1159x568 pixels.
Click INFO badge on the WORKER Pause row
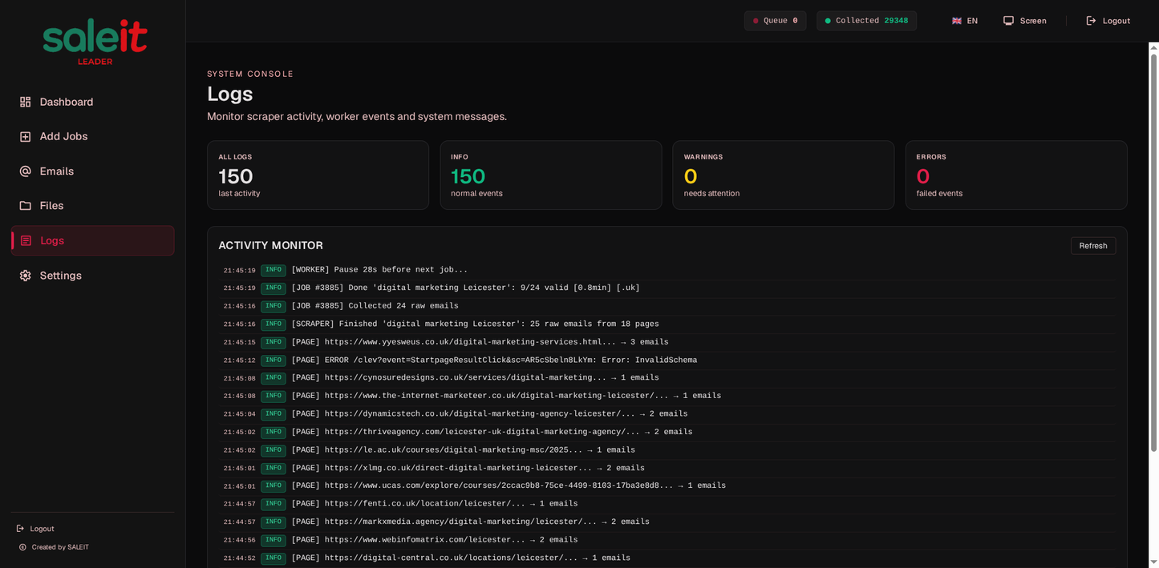click(274, 270)
